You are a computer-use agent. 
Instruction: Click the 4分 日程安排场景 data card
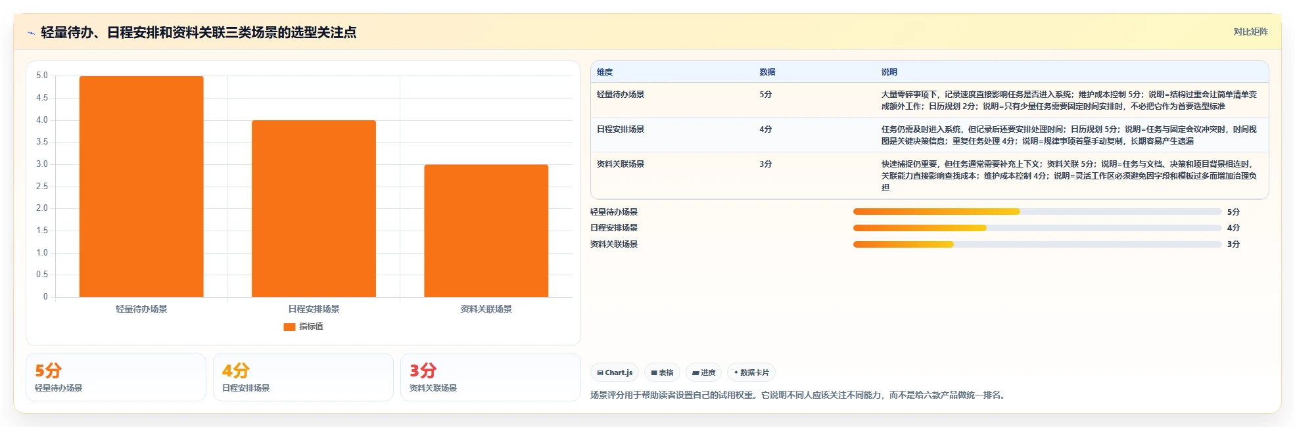[303, 377]
